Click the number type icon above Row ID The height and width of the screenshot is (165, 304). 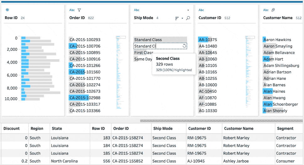point(8,10)
